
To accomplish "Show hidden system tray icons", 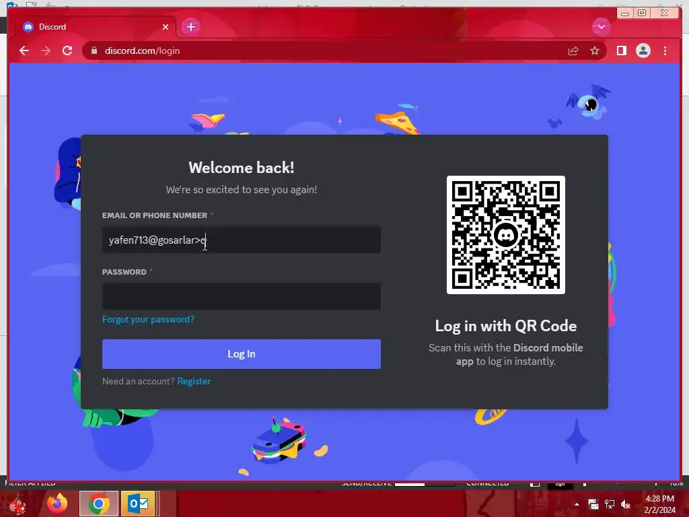I will (577, 504).
